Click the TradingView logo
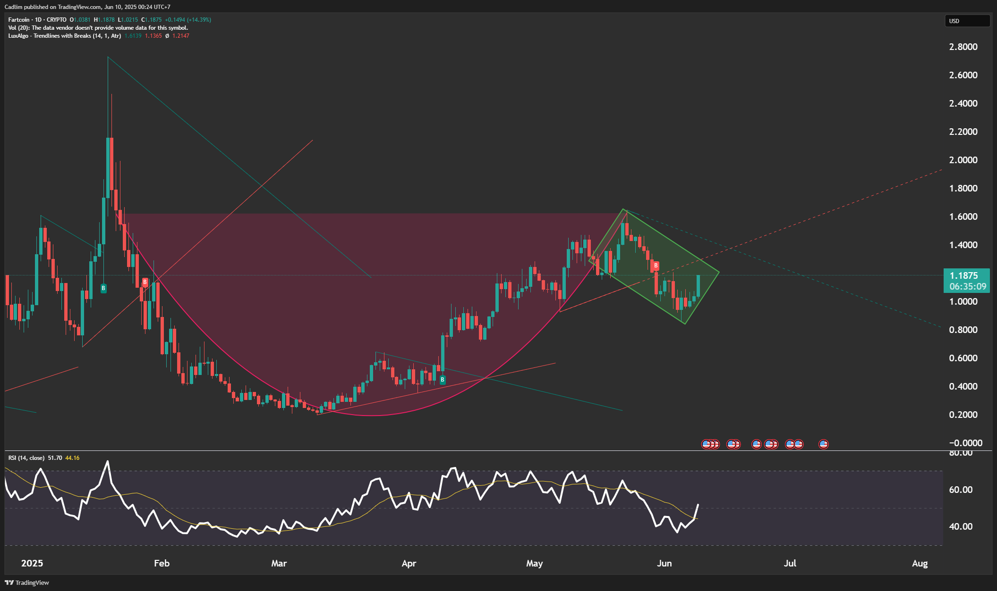The image size is (997, 591). [x=27, y=583]
